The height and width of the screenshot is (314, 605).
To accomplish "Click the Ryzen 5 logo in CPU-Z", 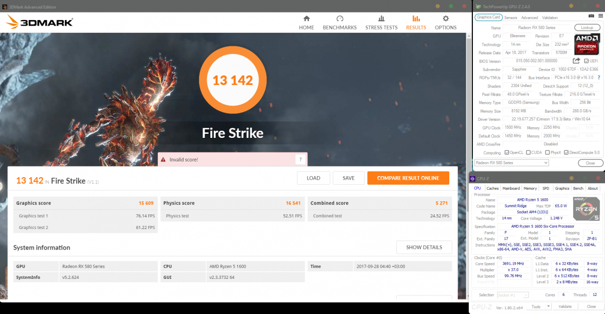I will 586,209.
